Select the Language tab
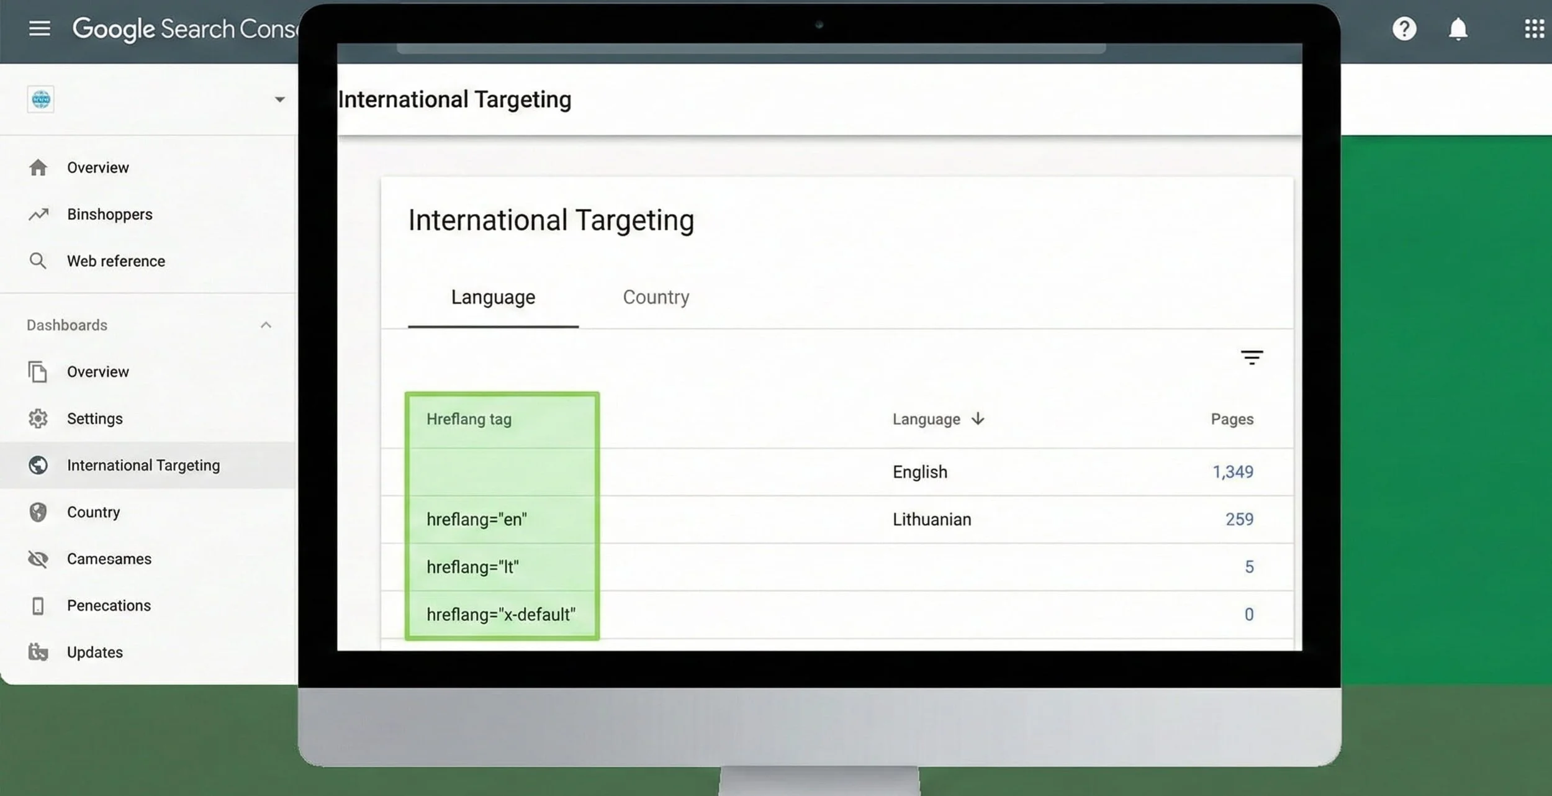The width and height of the screenshot is (1552, 796). pyautogui.click(x=493, y=297)
